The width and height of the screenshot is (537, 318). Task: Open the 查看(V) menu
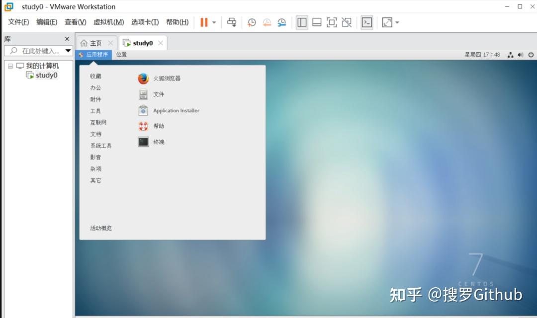76,22
